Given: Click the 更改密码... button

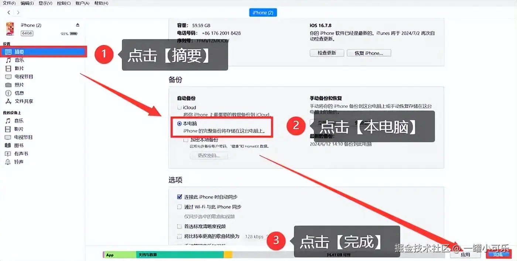Looking at the screenshot, I should click(209, 156).
